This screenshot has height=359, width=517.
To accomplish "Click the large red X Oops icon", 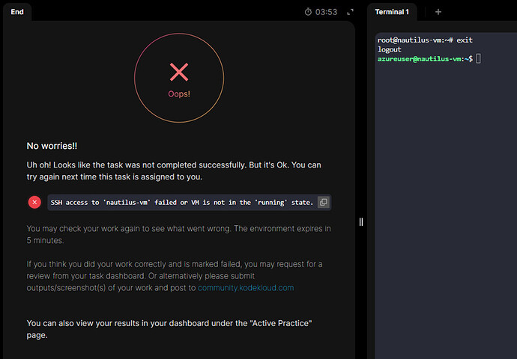I will click(x=178, y=72).
